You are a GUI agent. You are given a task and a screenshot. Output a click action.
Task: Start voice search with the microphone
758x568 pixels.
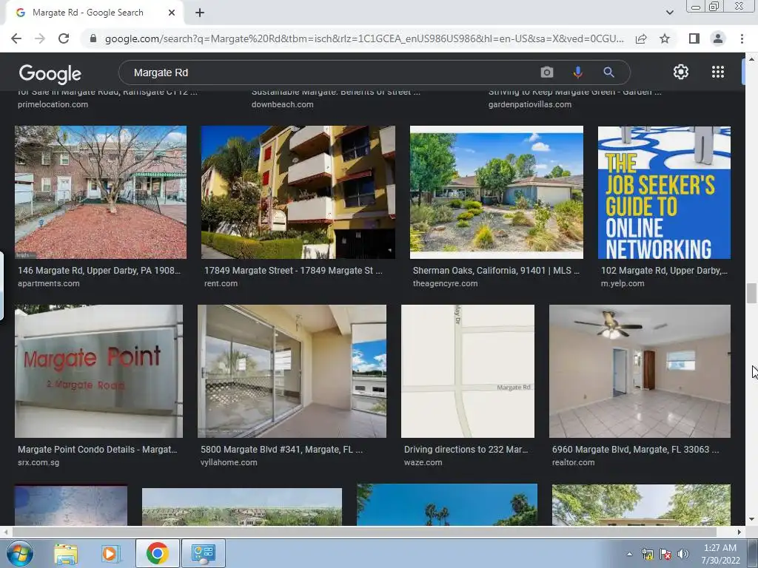577,72
